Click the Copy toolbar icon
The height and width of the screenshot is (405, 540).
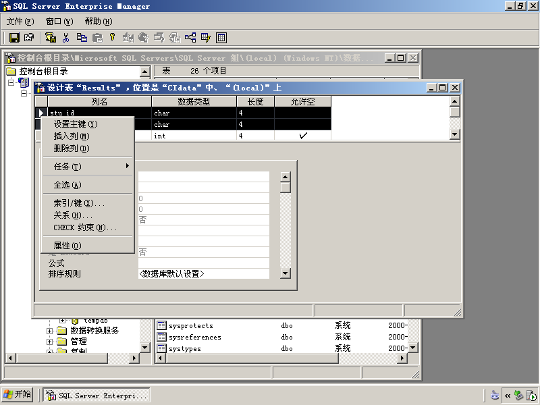point(82,38)
